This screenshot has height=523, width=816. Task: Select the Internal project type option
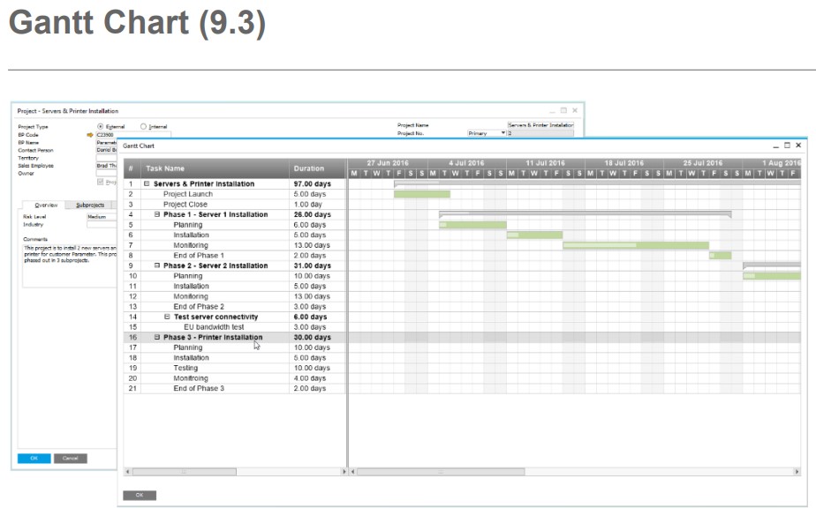click(144, 125)
